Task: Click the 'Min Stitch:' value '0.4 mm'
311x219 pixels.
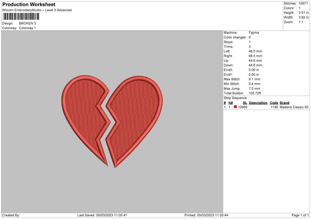Action: tap(255, 84)
